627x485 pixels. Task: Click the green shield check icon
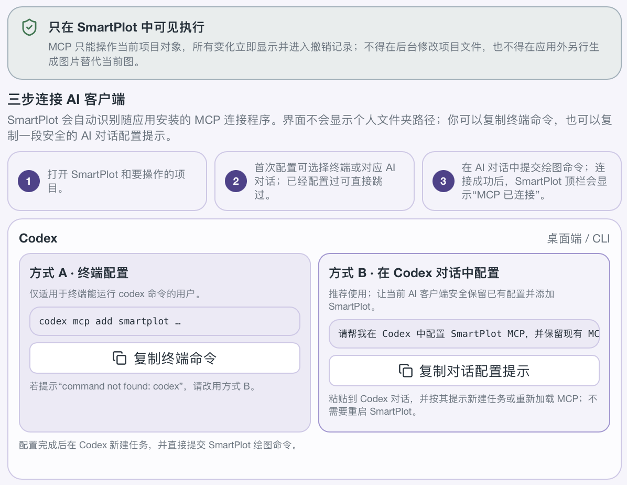click(29, 28)
